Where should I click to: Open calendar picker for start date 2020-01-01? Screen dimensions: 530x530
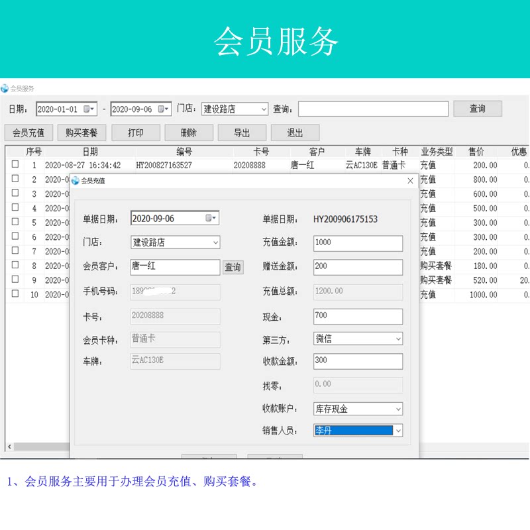89,109
